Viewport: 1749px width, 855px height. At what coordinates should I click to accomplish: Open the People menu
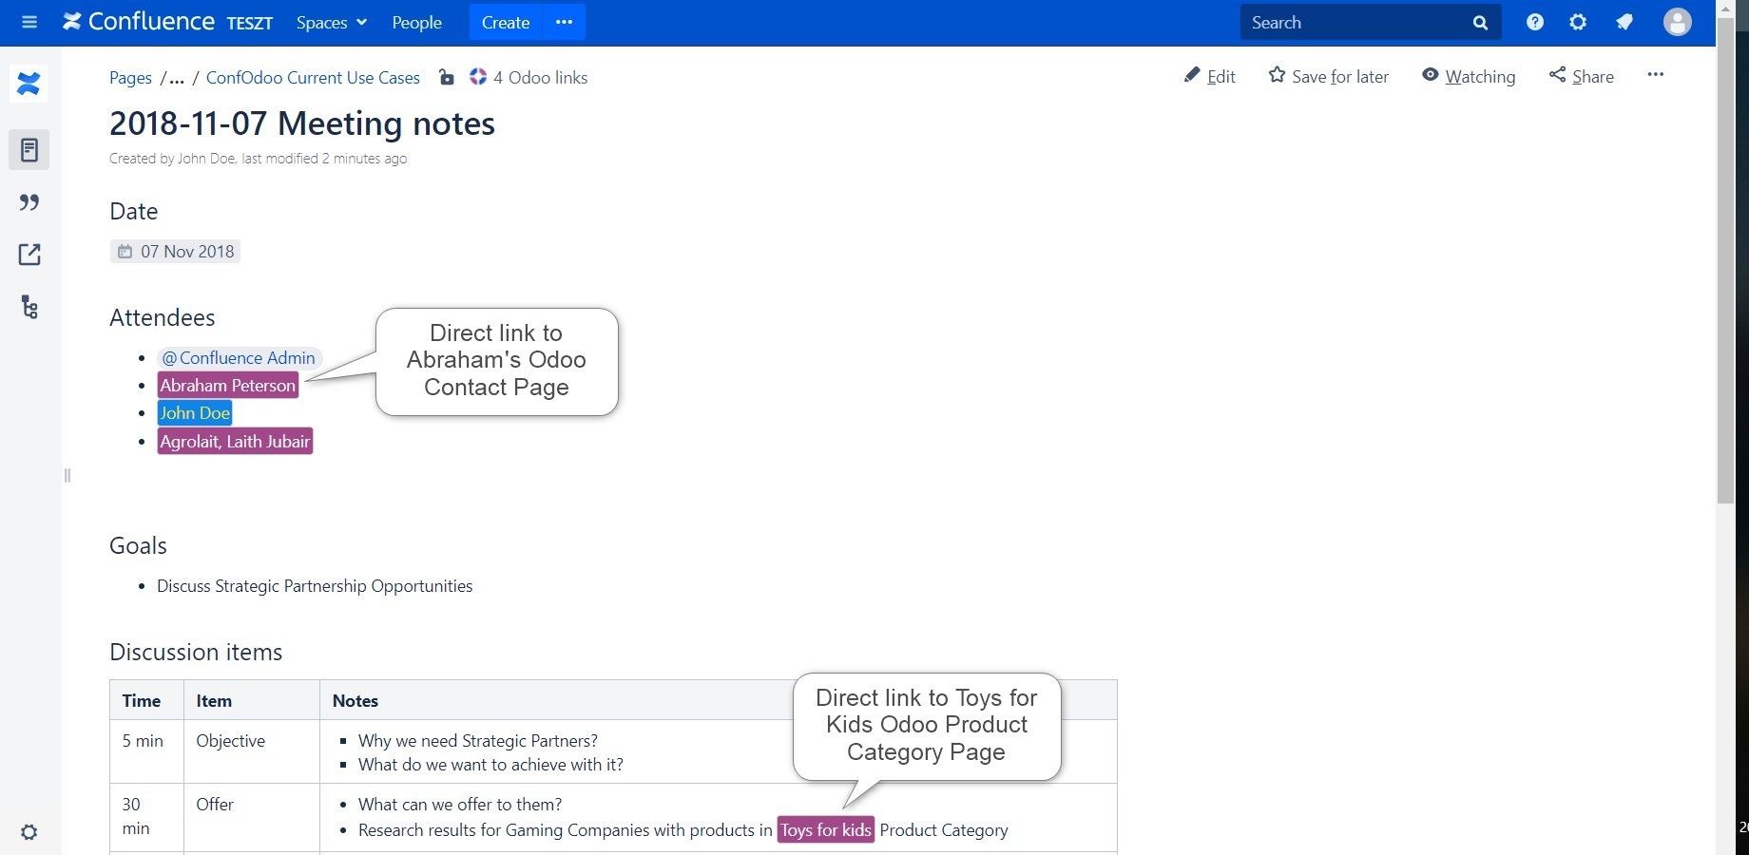pos(416,22)
